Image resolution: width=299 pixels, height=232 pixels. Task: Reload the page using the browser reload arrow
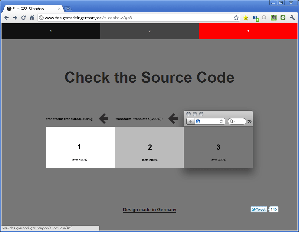click(x=23, y=17)
